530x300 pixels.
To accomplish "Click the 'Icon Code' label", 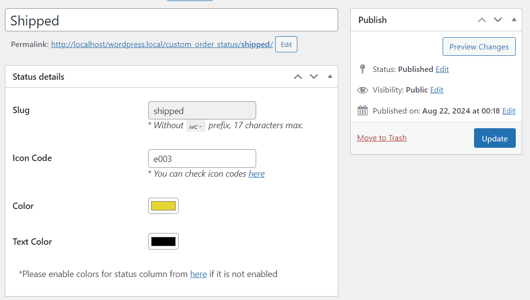I will pos(32,158).
